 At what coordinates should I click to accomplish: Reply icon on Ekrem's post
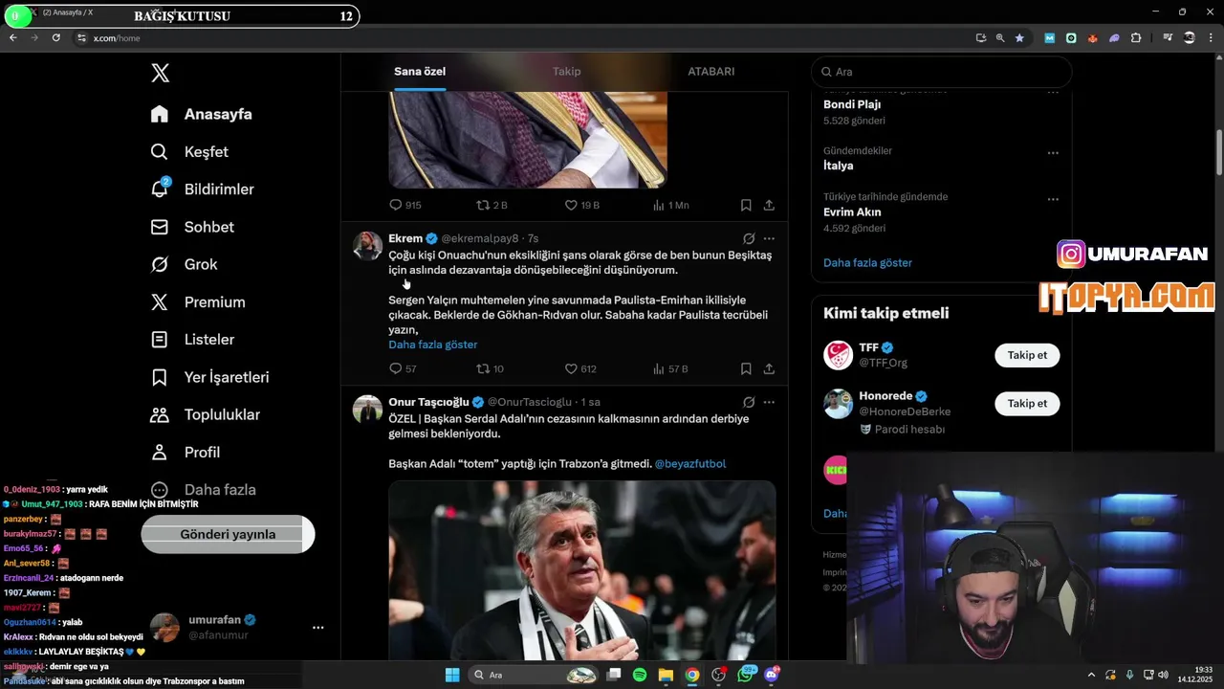(396, 368)
